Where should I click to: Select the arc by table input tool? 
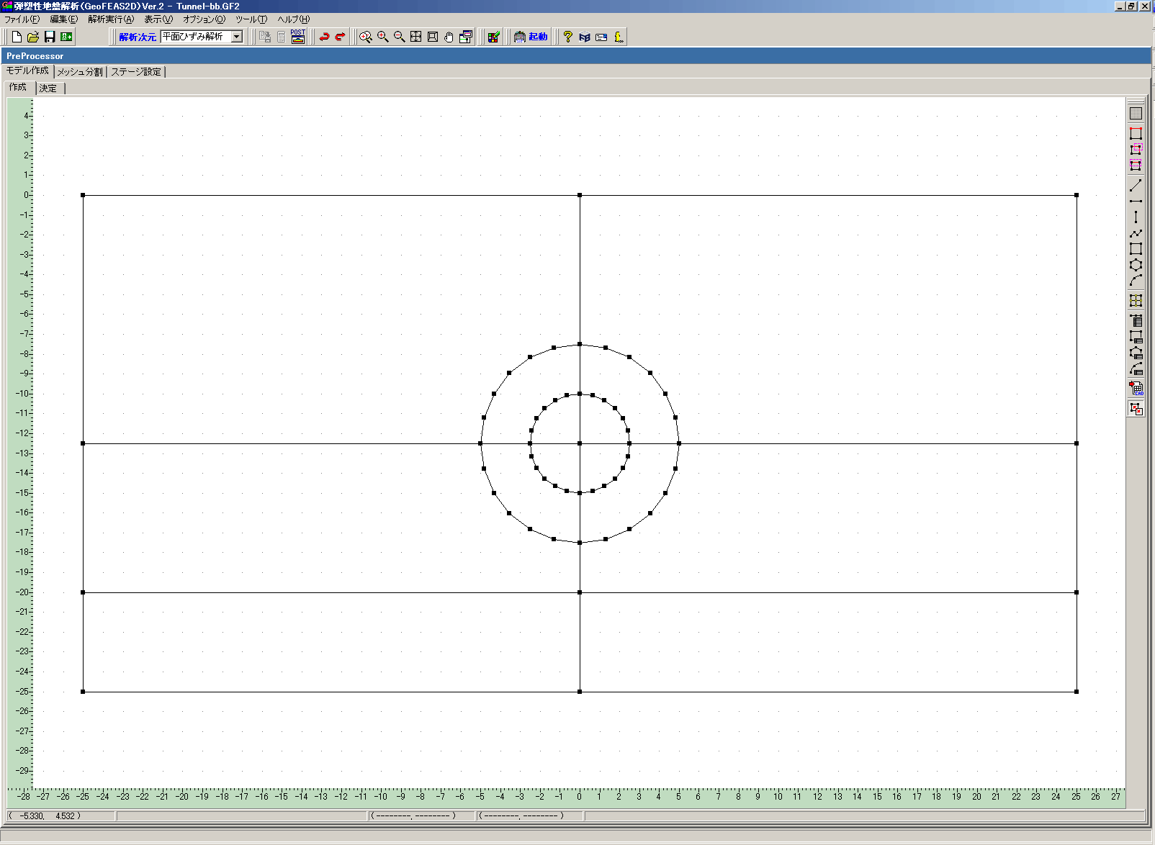click(x=1136, y=369)
